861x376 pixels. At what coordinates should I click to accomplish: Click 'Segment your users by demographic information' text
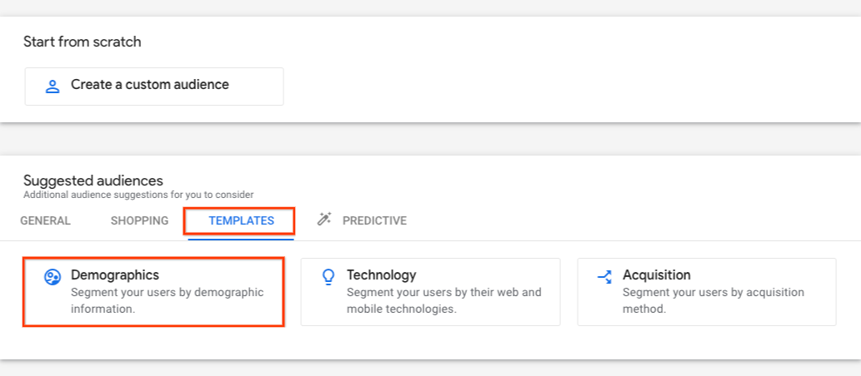click(x=167, y=300)
